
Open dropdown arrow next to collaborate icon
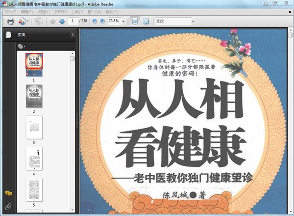click(28, 21)
